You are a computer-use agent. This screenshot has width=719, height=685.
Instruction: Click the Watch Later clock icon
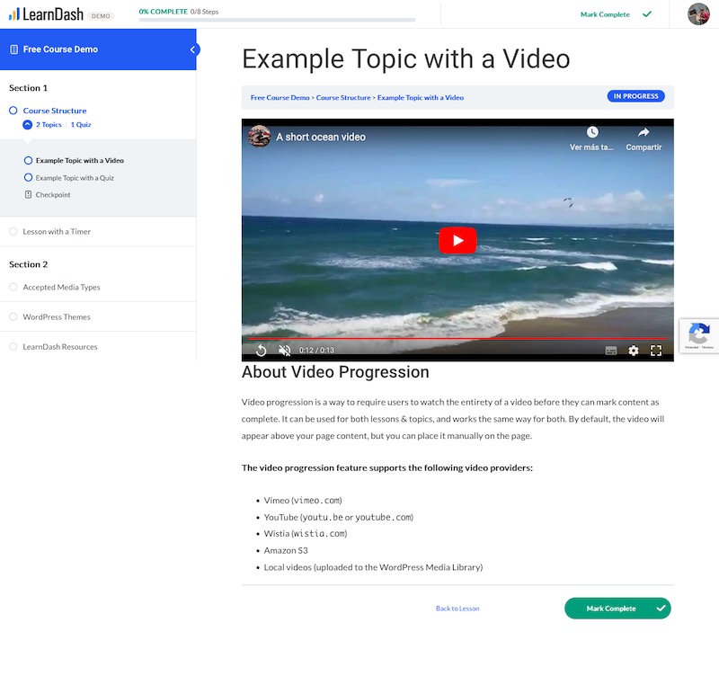(592, 133)
